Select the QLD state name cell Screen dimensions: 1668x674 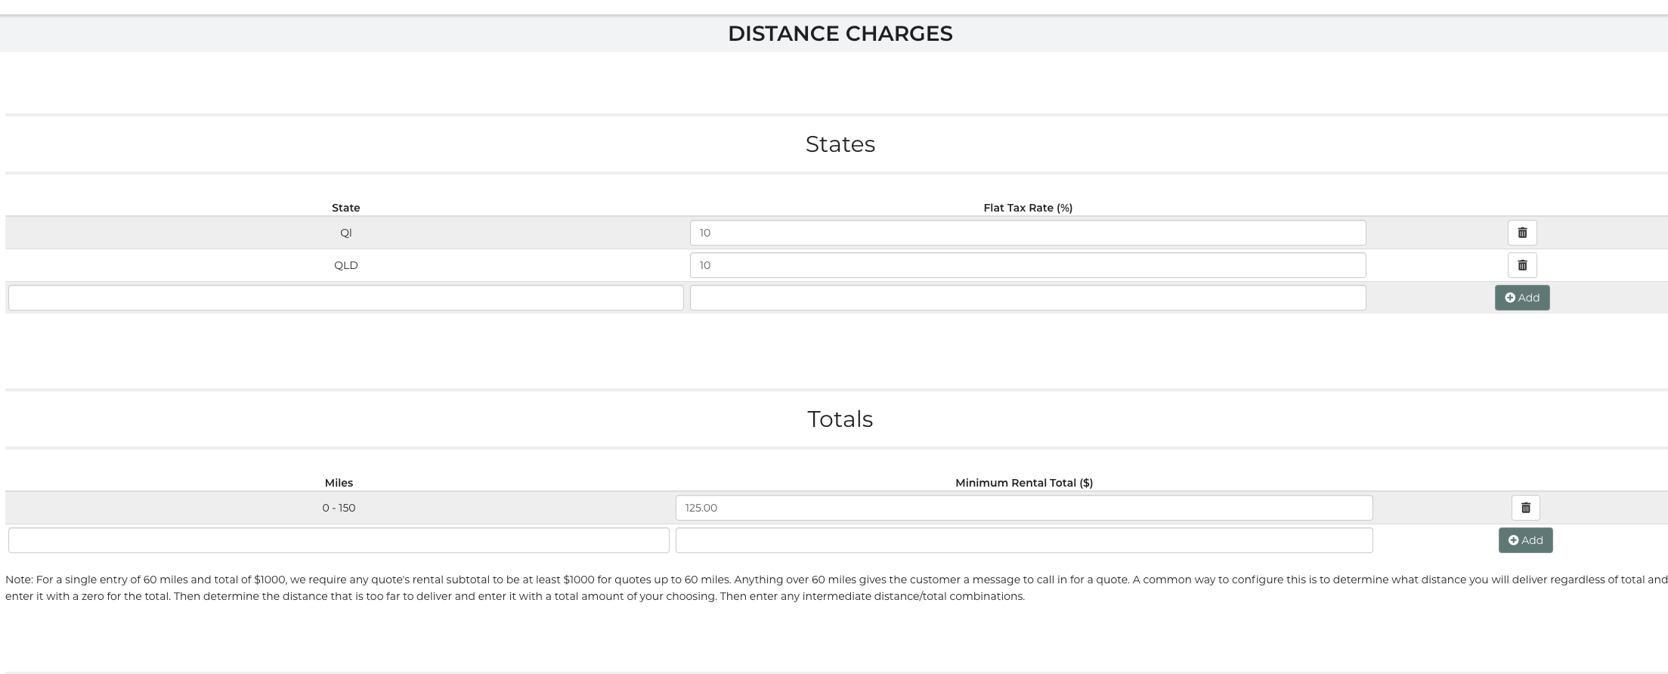point(345,265)
